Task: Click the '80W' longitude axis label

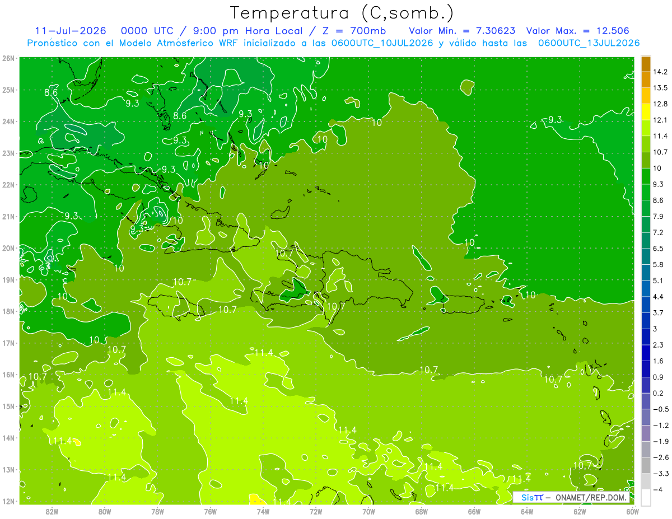Action: tap(104, 511)
